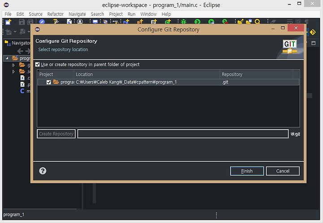
Task: Open the Project menu
Action: coord(116,14)
